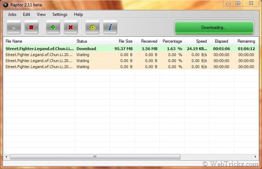Image resolution: width=262 pixels, height=169 pixels.
Task: Maximize the Raptor window
Action: (238, 4)
